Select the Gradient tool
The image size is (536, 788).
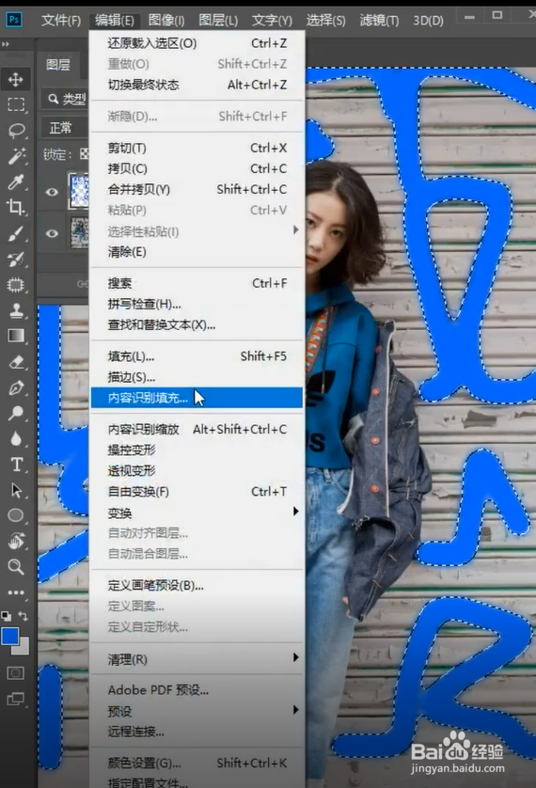click(x=16, y=336)
